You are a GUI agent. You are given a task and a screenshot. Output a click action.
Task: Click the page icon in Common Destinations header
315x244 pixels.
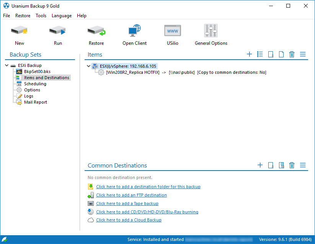(271, 165)
